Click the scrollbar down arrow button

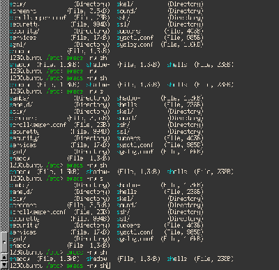[4, 264]
